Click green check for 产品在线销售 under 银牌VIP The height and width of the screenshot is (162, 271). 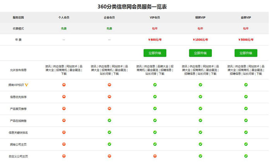pyautogui.click(x=200, y=120)
